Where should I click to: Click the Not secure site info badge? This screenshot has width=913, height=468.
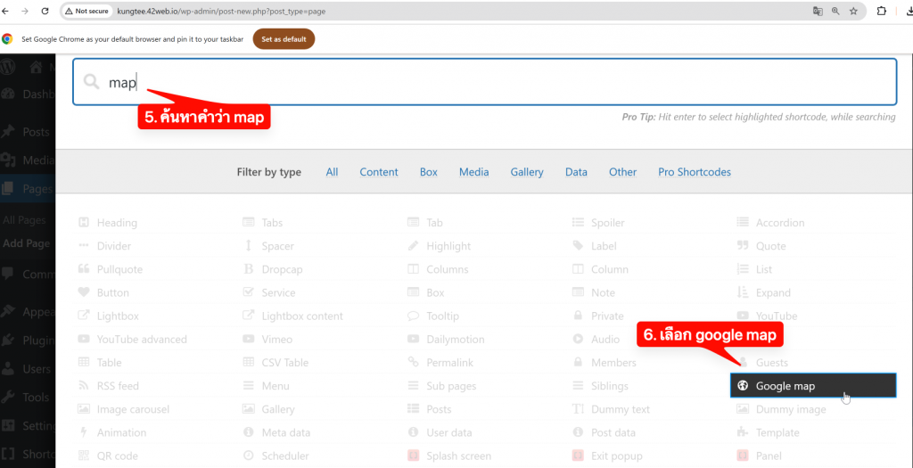pos(86,12)
